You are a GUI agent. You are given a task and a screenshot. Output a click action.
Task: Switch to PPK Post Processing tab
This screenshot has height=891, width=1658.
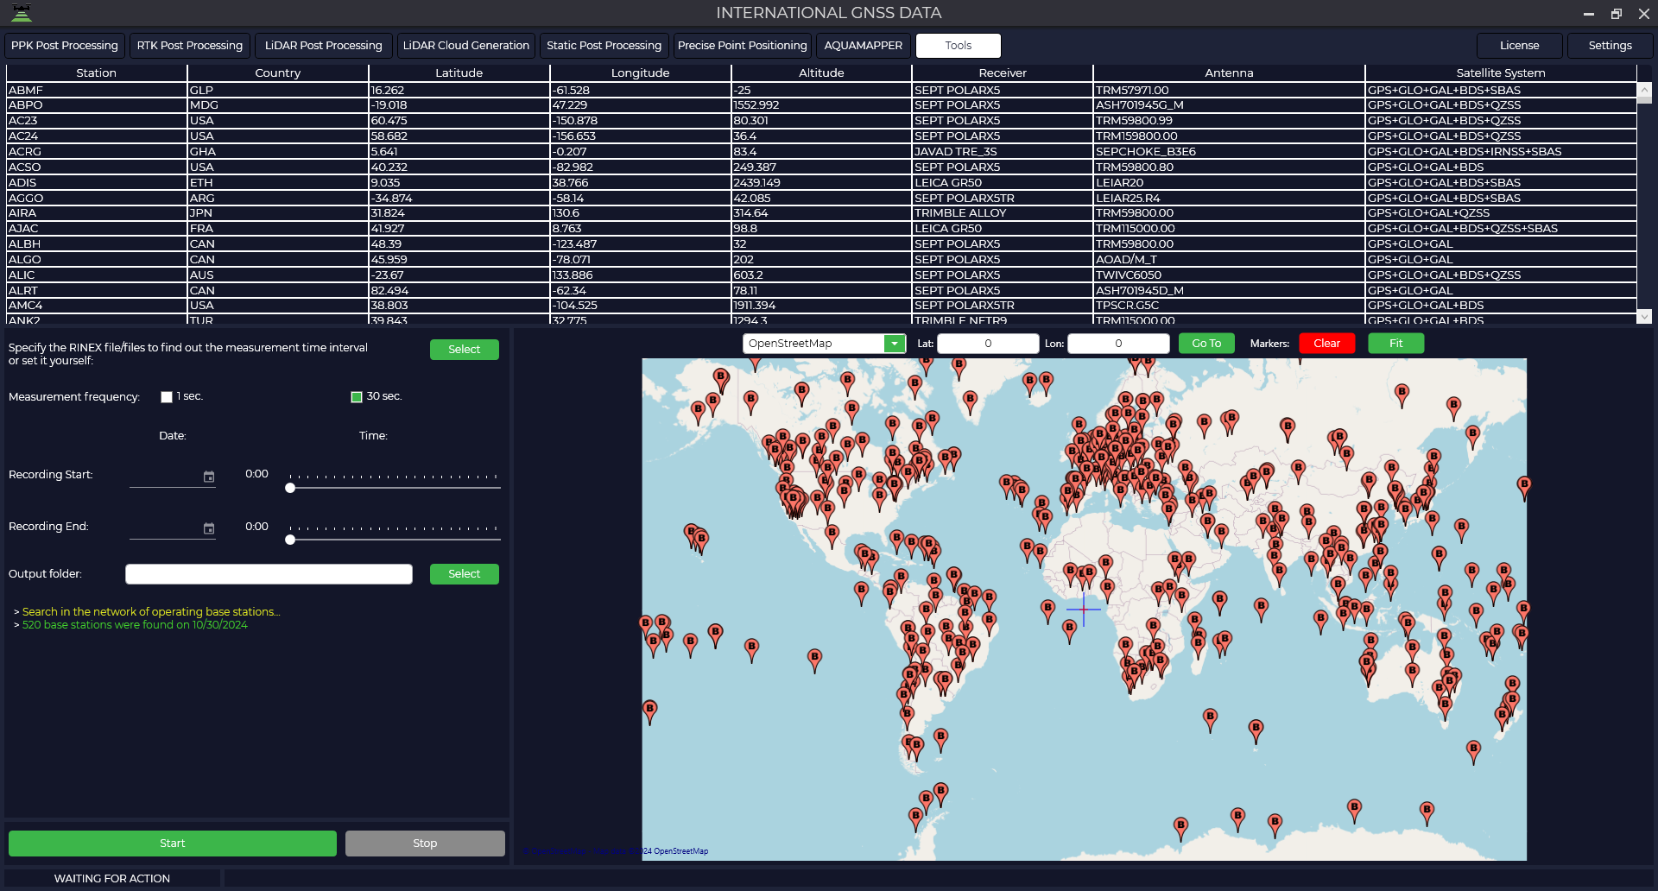click(x=65, y=46)
